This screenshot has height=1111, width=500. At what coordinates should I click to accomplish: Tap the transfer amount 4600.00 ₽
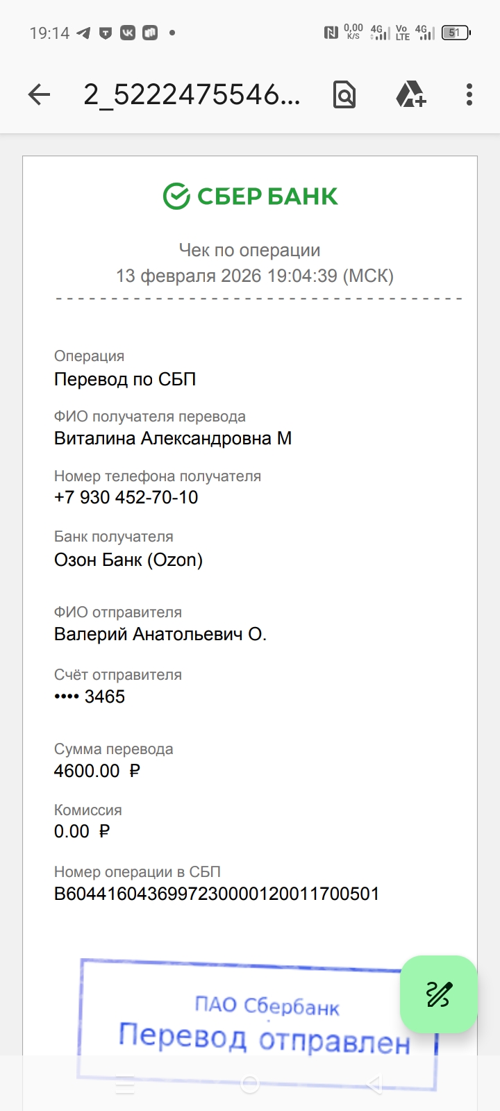pyautogui.click(x=97, y=771)
